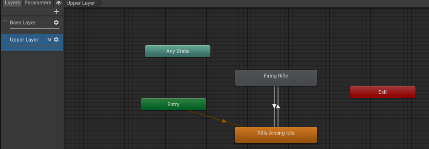This screenshot has width=429, height=149.
Task: Select the downward transition arrow from Firing Rifle
Action: [274, 106]
